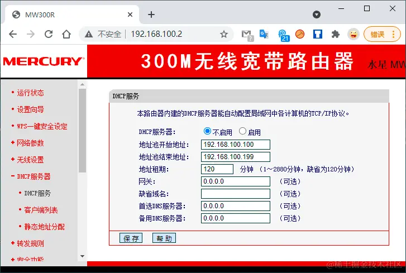Open the 客户端列表 submenu item
This screenshot has width=406, height=273.
pyautogui.click(x=41, y=210)
